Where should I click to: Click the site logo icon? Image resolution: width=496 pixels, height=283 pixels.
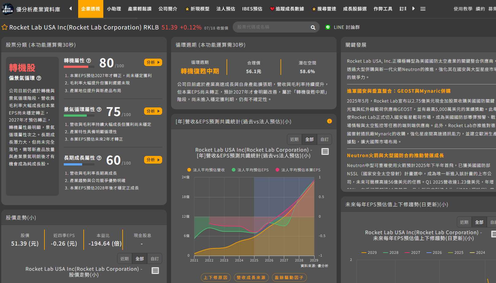[x=7, y=9]
